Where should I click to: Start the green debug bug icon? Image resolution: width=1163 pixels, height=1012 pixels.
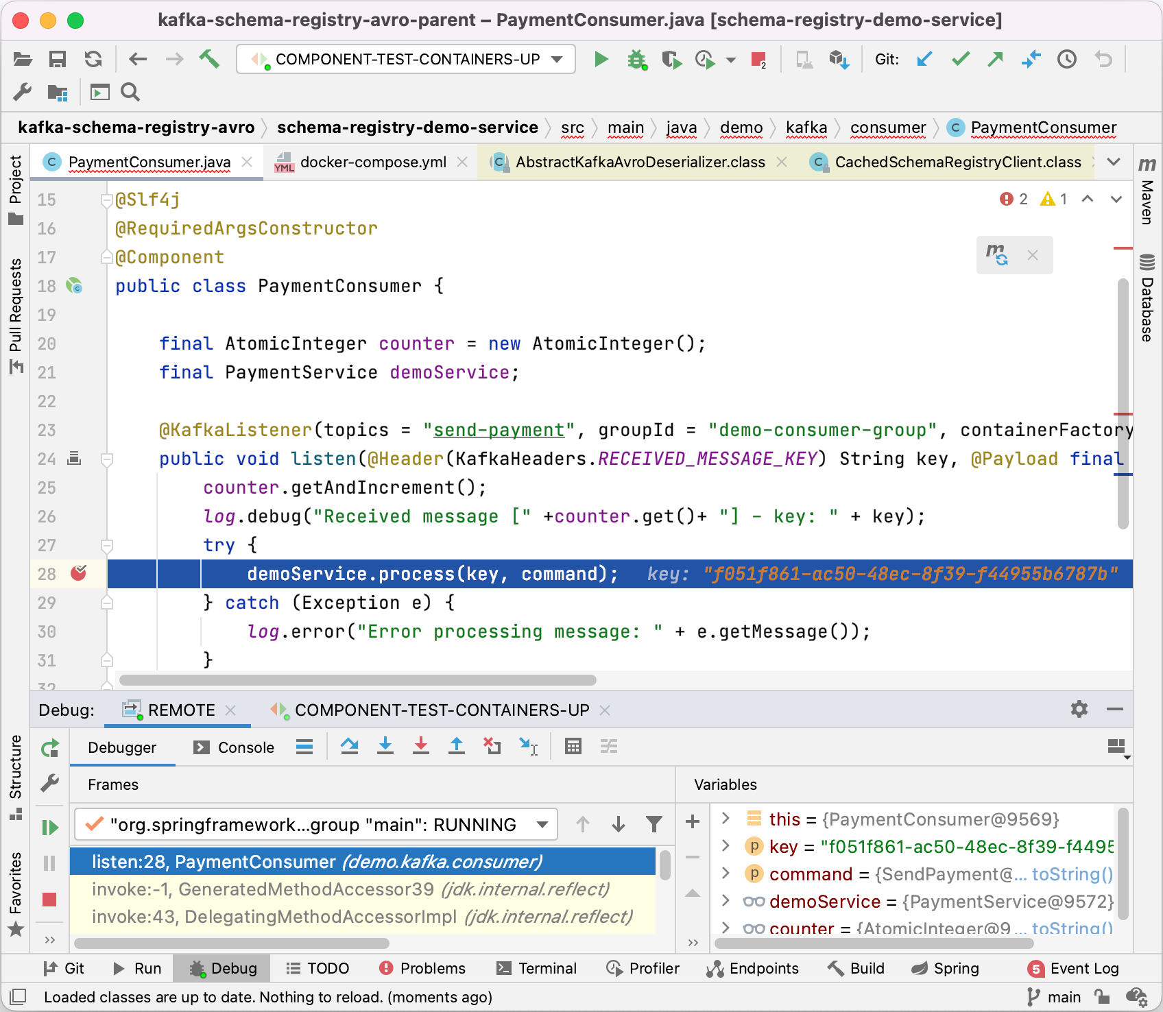click(637, 60)
